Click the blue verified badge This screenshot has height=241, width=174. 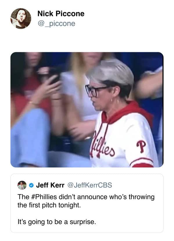[x=31, y=185]
